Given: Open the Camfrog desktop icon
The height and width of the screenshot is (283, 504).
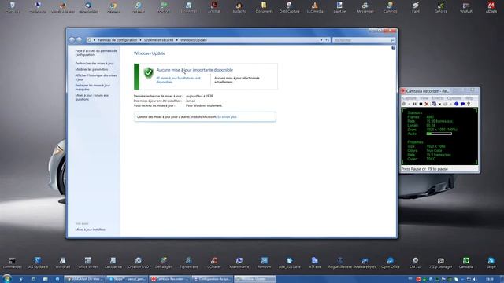Looking at the screenshot, I should [390, 8].
